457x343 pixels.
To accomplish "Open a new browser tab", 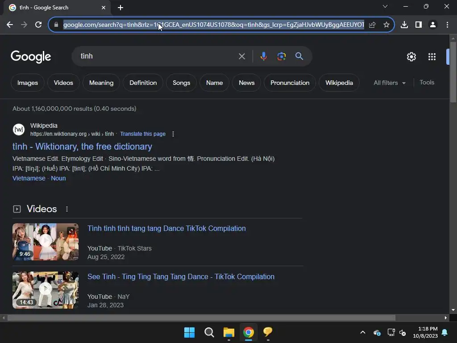I will [120, 8].
